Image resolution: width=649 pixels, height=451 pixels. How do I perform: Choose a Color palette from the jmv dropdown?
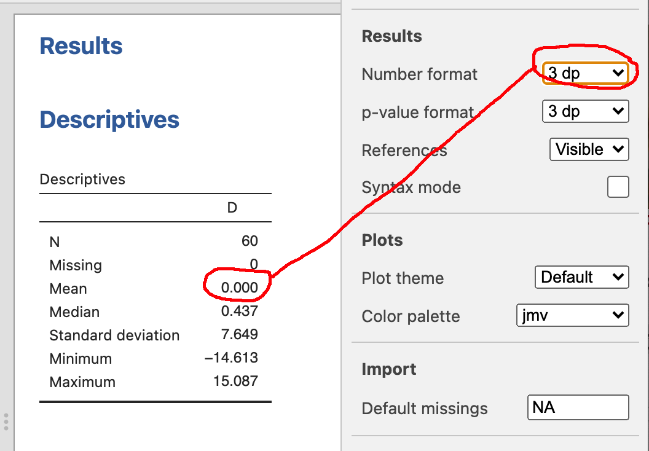[572, 316]
